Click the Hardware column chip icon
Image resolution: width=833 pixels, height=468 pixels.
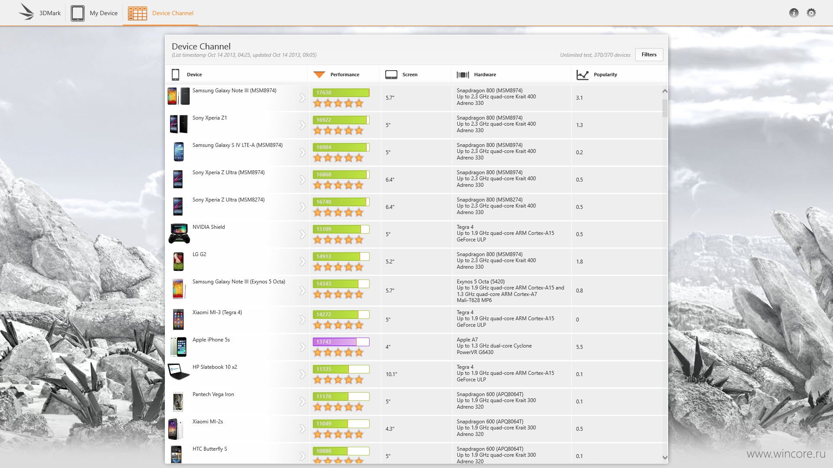[x=463, y=75]
